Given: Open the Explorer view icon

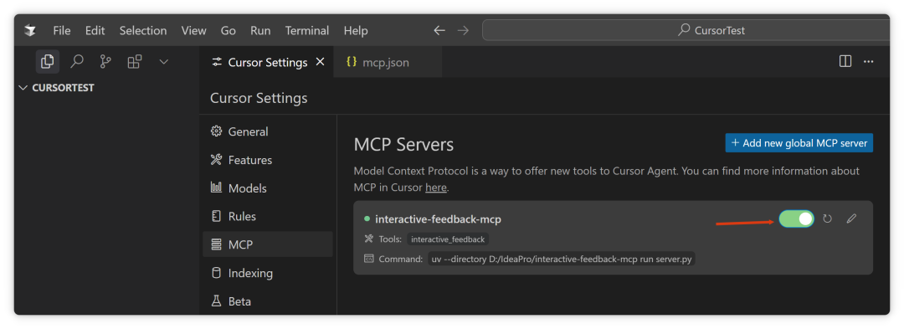Looking at the screenshot, I should pyautogui.click(x=47, y=61).
